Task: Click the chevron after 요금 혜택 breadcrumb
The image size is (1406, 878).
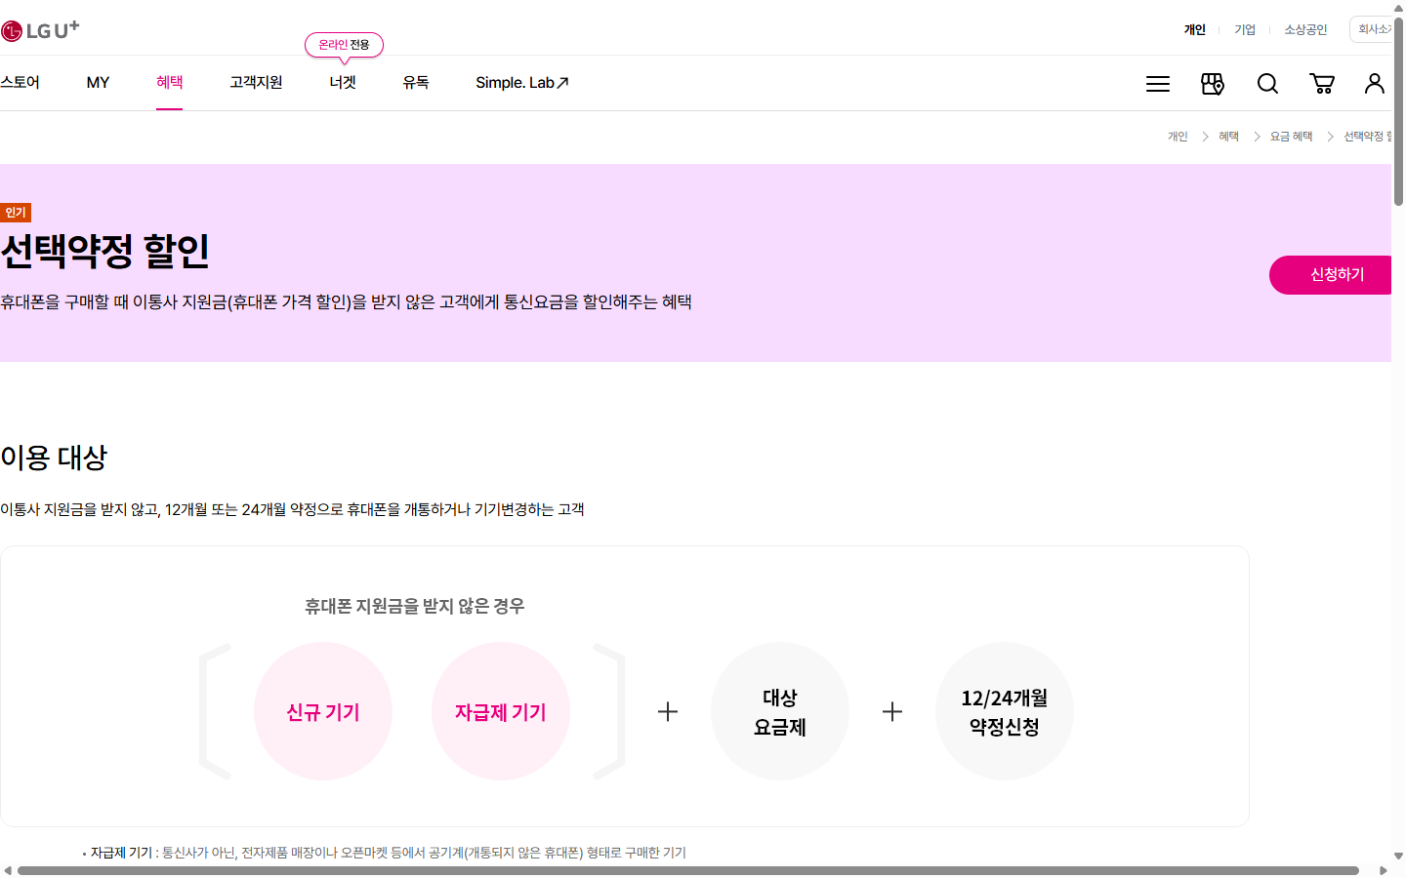Action: point(1330,137)
